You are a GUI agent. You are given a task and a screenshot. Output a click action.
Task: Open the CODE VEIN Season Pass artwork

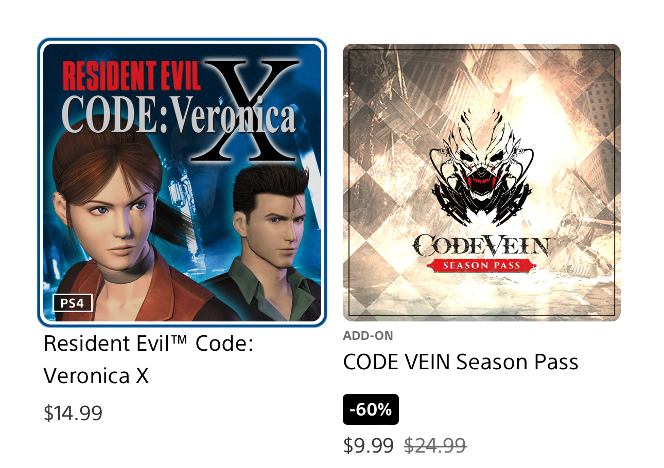[x=482, y=183]
